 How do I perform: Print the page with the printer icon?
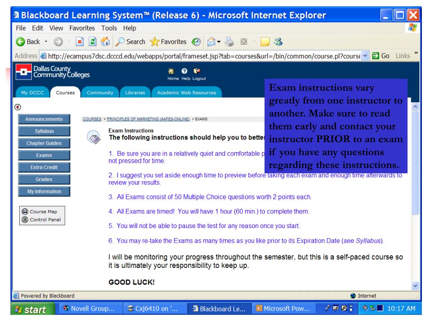229,42
